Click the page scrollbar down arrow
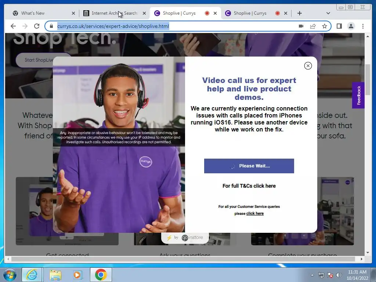376x282 pixels. 368,253
